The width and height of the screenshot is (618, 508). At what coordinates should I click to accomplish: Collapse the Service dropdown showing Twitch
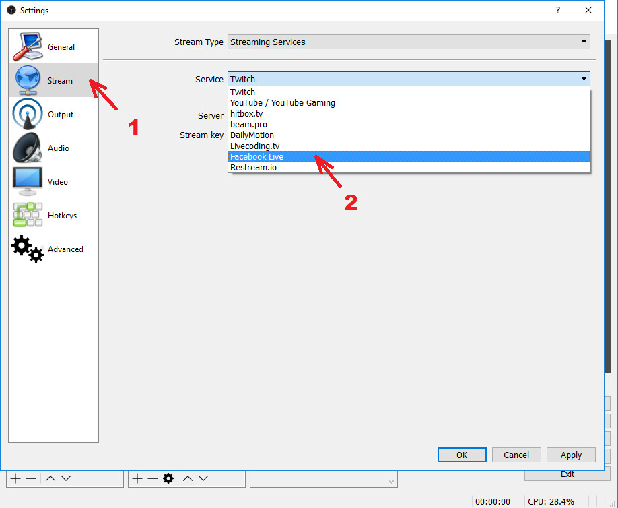pos(409,79)
